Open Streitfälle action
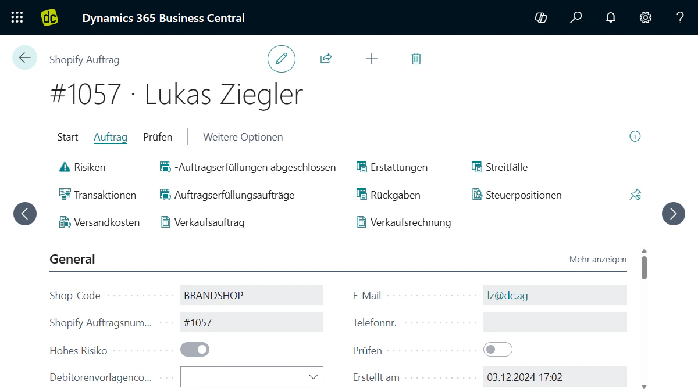698x392 pixels. [499, 167]
